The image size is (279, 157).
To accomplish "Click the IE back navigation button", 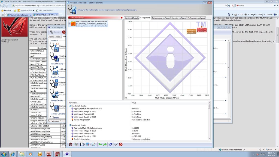I will coord(2,6).
